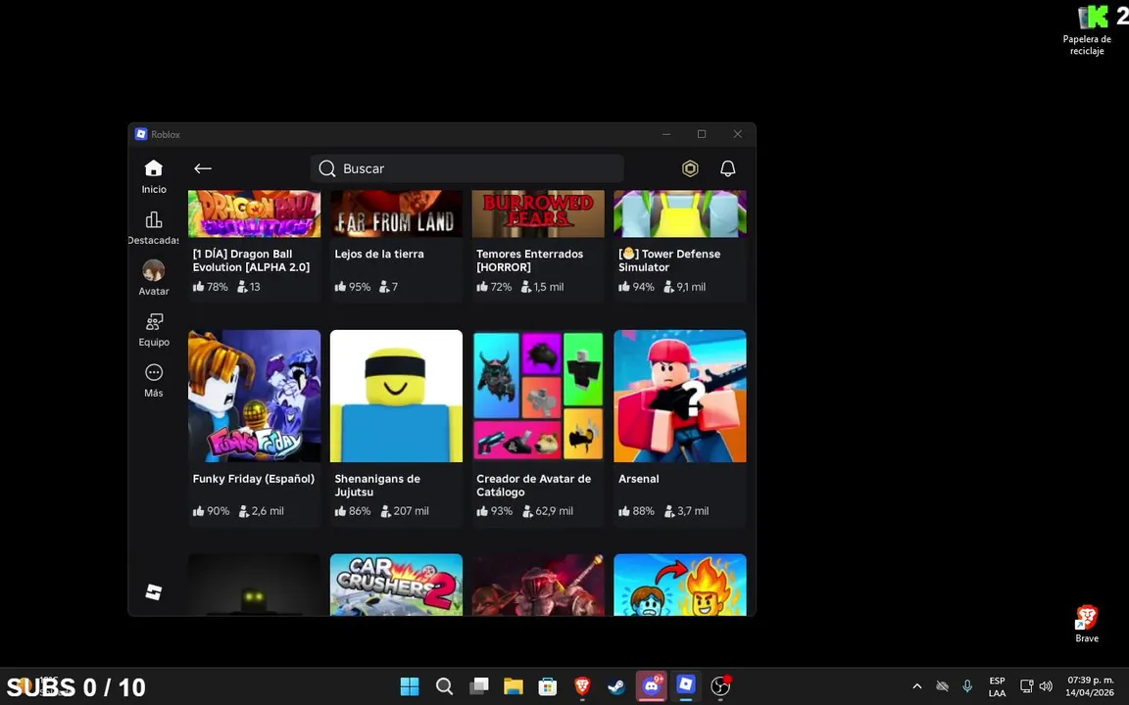This screenshot has height=705, width=1129.
Task: Click the Creador de Avatar de Catálogo title
Action: point(533,486)
